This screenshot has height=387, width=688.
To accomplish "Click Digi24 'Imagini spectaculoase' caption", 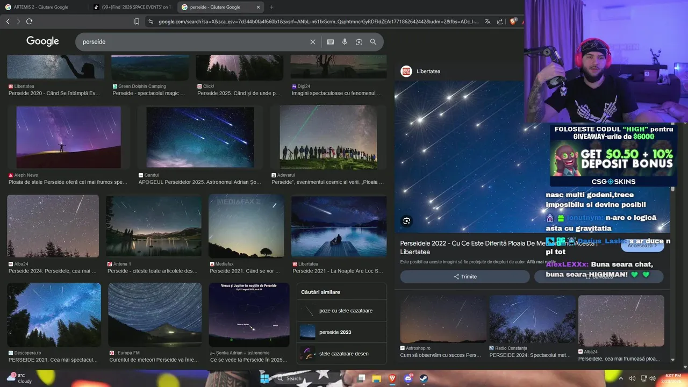I will coord(337,93).
